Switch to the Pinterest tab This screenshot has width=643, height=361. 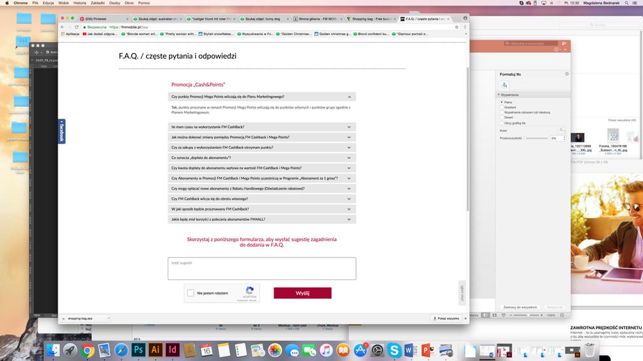pyautogui.click(x=102, y=19)
